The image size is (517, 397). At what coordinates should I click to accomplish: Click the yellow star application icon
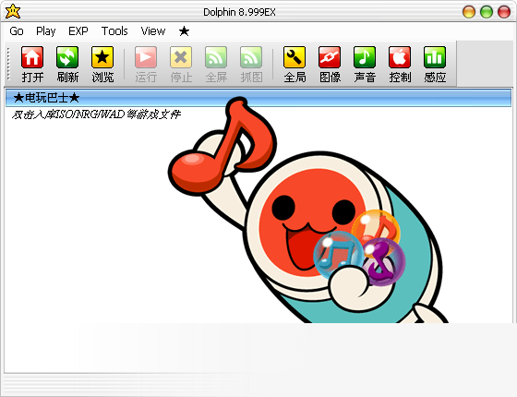pos(13,11)
